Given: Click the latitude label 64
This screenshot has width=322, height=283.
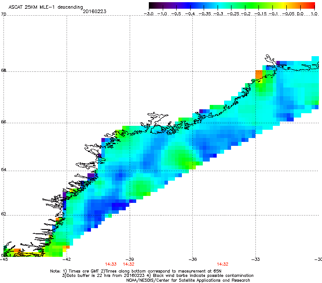Looking at the screenshot, I should point(3,170).
